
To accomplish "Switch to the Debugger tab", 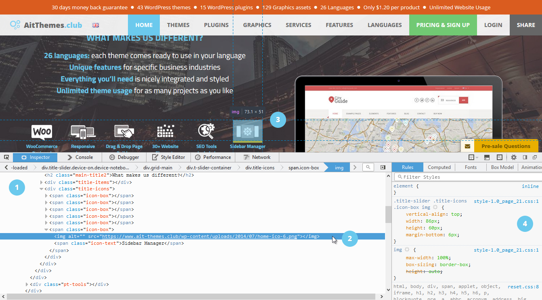I will click(x=124, y=157).
